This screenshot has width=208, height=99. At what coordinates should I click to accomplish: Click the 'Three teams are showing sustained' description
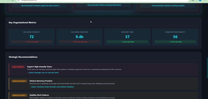pyautogui.click(x=74, y=69)
